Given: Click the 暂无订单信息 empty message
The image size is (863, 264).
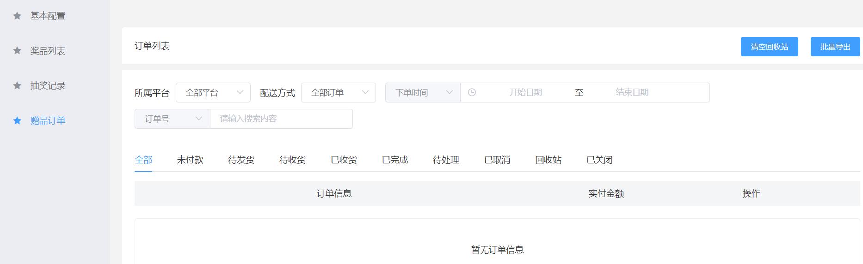Looking at the screenshot, I should 497,250.
